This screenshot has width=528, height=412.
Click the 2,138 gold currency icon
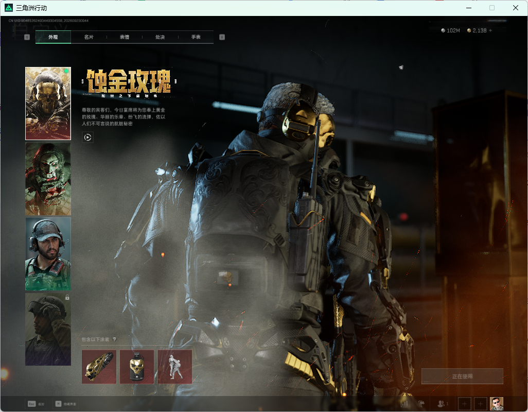click(469, 30)
